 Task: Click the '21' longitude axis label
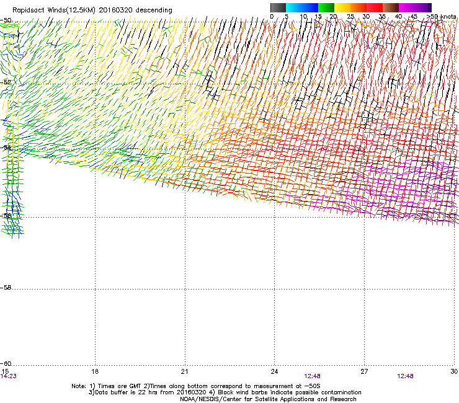(x=184, y=371)
